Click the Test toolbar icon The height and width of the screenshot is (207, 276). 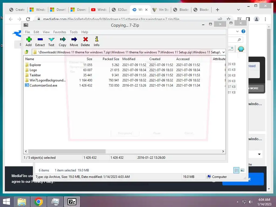click(51, 42)
